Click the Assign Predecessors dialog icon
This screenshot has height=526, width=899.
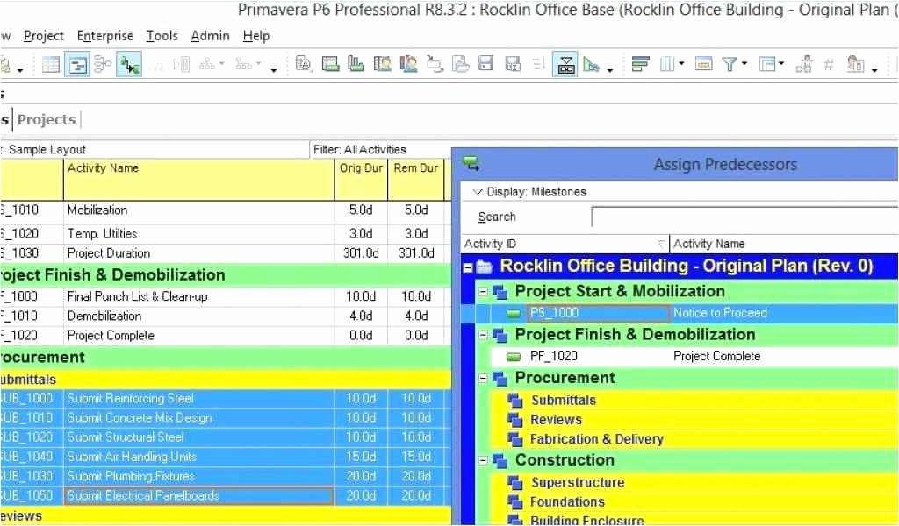click(471, 163)
